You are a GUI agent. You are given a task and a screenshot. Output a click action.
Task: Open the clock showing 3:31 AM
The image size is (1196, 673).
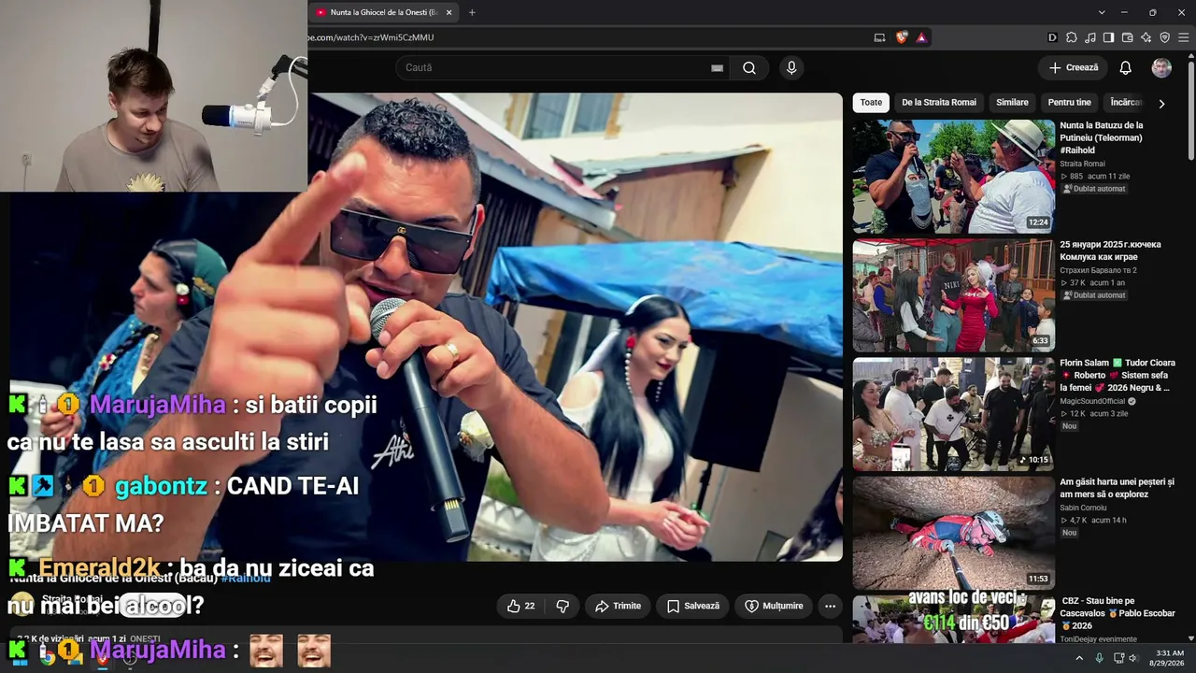1169,658
